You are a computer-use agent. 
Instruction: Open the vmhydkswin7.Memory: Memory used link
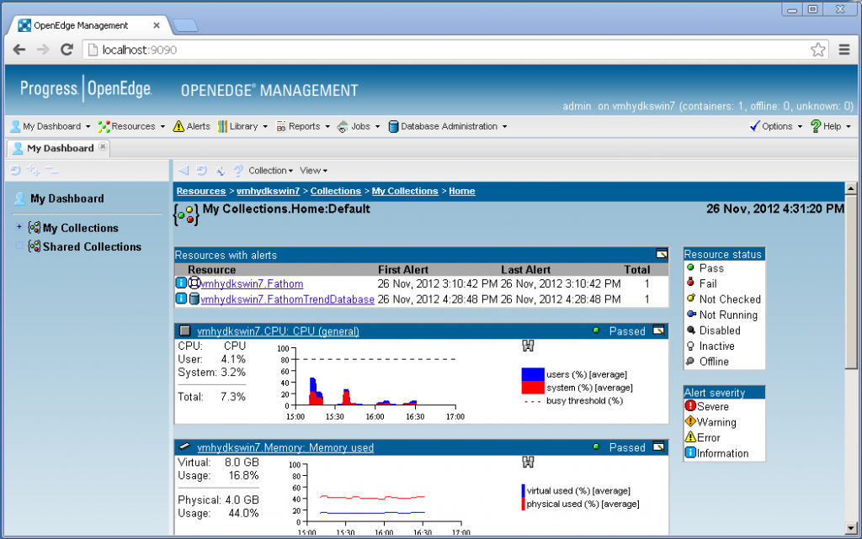285,447
